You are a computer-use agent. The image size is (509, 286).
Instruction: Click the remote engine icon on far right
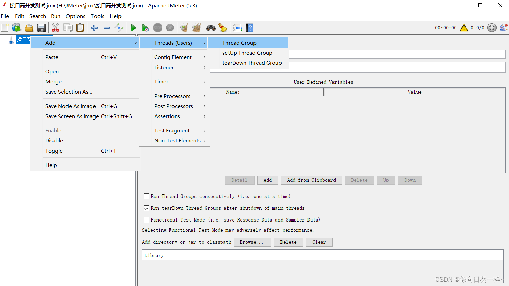(x=504, y=28)
